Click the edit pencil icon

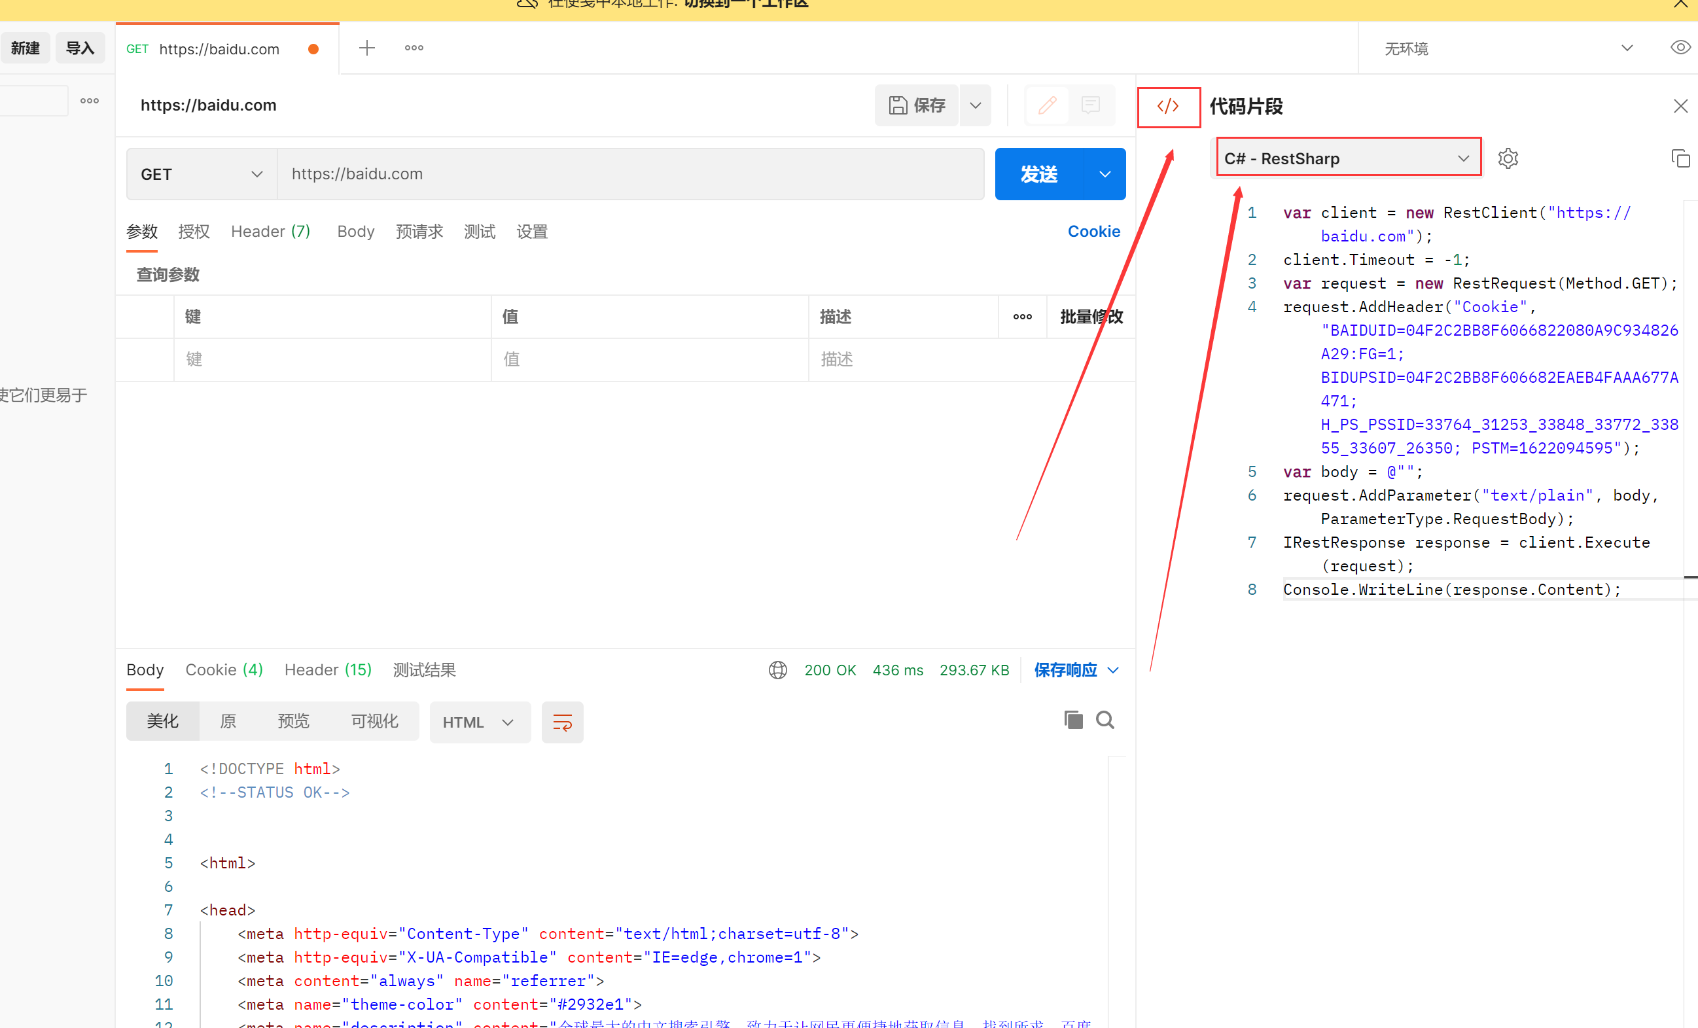1047,105
